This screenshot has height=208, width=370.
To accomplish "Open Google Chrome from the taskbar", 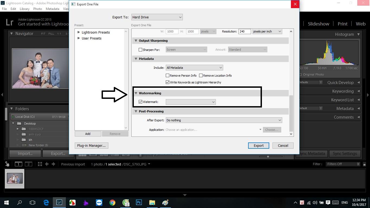I will click(x=112, y=202).
